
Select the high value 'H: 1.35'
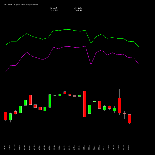(78, 8)
